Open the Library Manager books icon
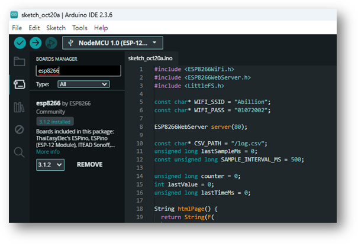358x244 pixels. coord(20,107)
